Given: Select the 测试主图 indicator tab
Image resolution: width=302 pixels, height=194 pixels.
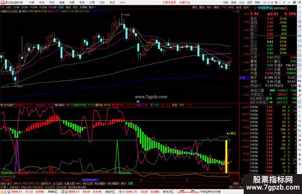Looking at the screenshot, I should pyautogui.click(x=87, y=184).
